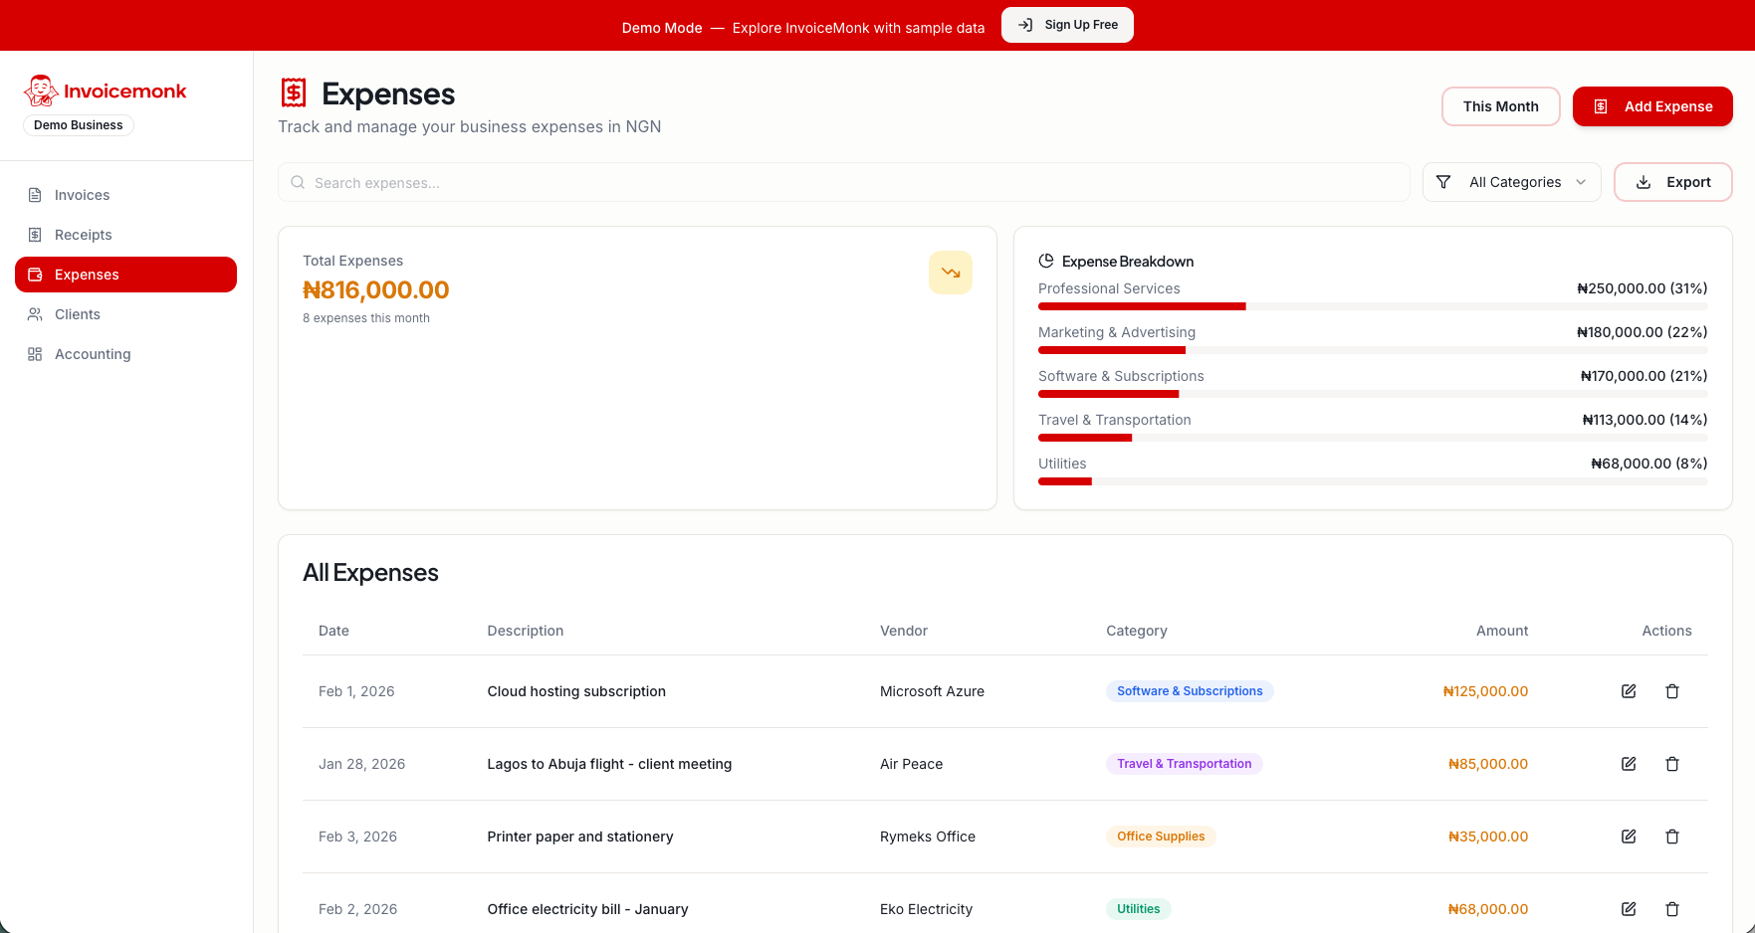Click the This Month button

point(1501,106)
